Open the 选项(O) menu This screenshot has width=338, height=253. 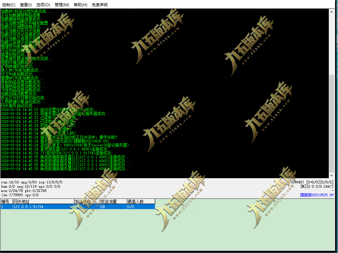pyautogui.click(x=43, y=5)
